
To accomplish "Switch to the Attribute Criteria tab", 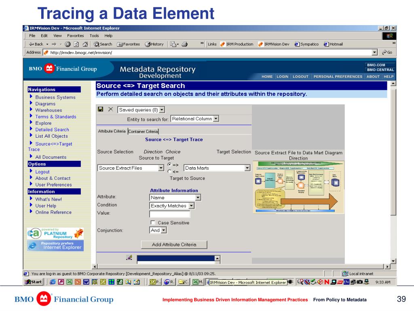I will pyautogui.click(x=112, y=131).
